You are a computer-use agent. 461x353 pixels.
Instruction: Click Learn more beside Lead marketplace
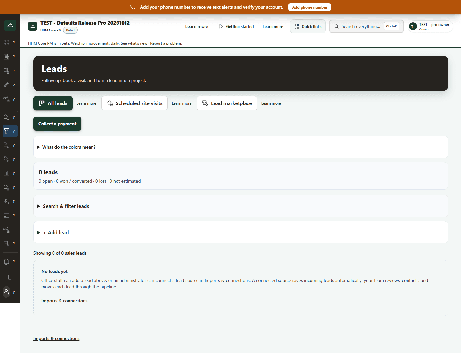point(271,103)
